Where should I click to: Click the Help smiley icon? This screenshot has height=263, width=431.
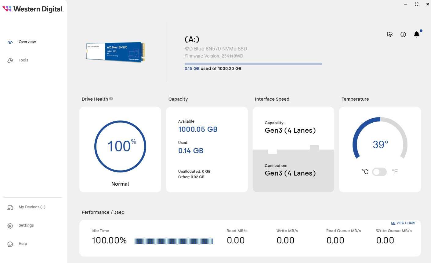[x=10, y=244]
